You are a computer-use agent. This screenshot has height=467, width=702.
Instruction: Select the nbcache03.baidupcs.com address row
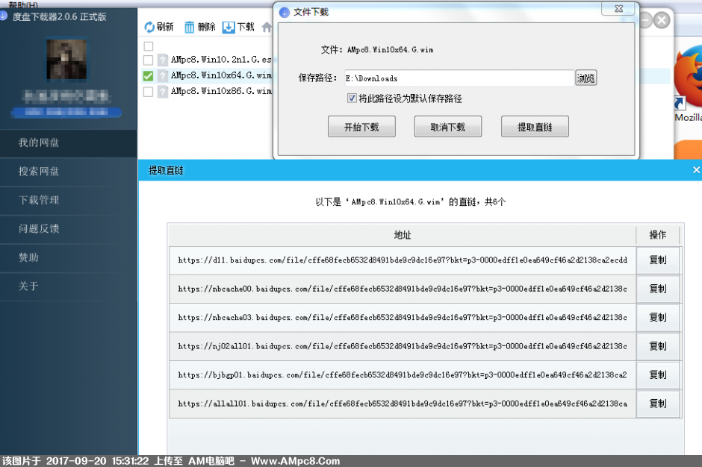coord(403,317)
